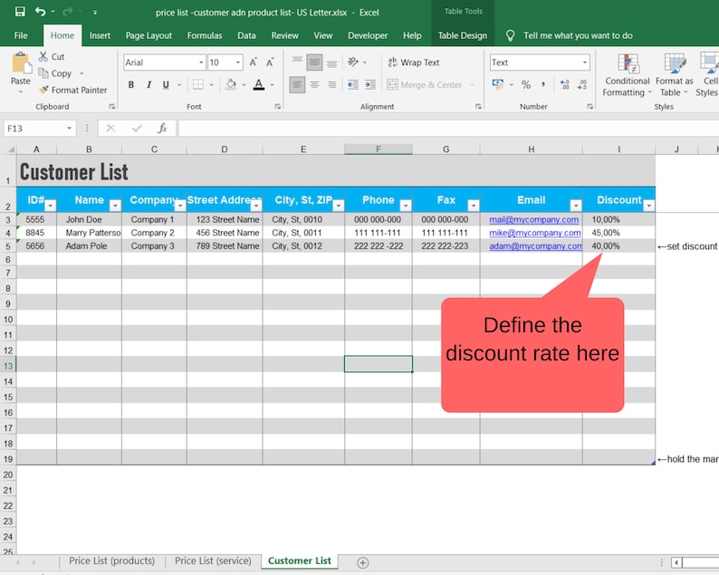The height and width of the screenshot is (575, 719).
Task: Apply font color A icon
Action: click(x=259, y=84)
